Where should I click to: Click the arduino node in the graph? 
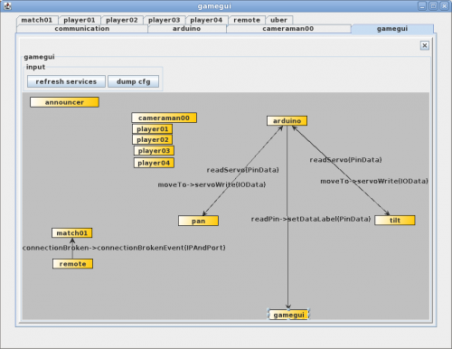(x=287, y=121)
